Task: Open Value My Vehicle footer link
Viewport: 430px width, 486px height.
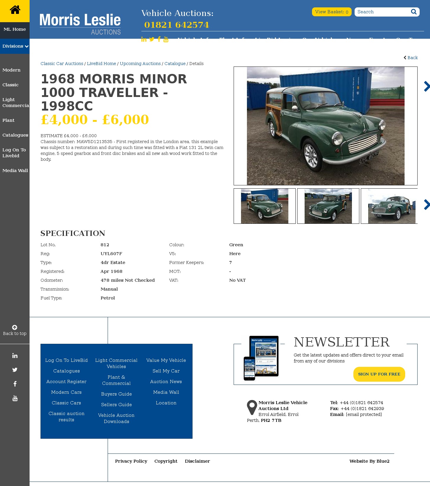Action: 166,360
